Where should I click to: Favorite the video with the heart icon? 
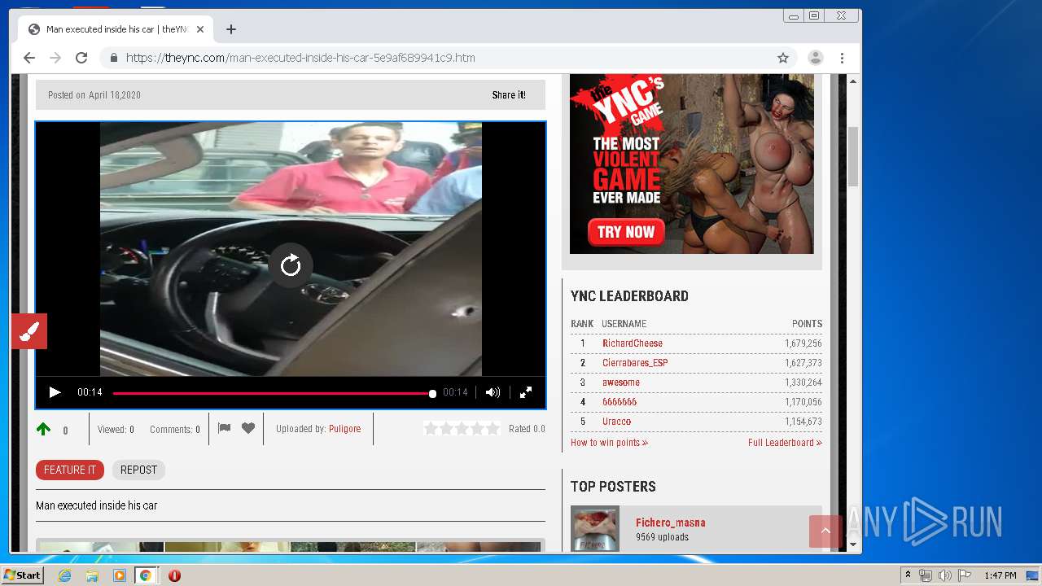click(x=248, y=428)
